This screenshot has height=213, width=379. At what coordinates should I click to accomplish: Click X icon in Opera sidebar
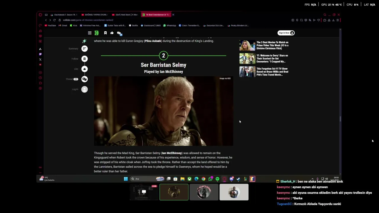coord(40,59)
